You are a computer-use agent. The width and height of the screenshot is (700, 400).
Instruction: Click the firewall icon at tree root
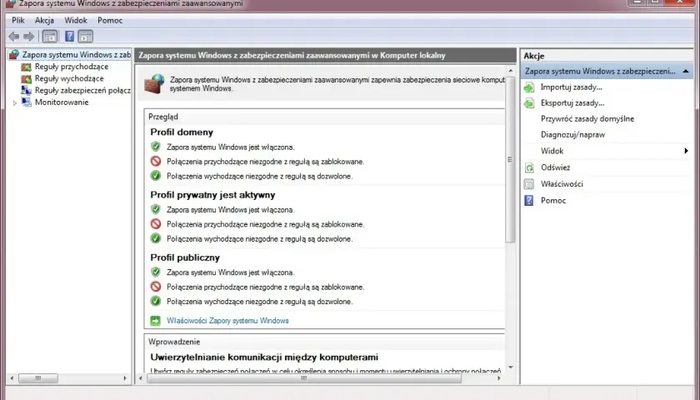[x=14, y=54]
